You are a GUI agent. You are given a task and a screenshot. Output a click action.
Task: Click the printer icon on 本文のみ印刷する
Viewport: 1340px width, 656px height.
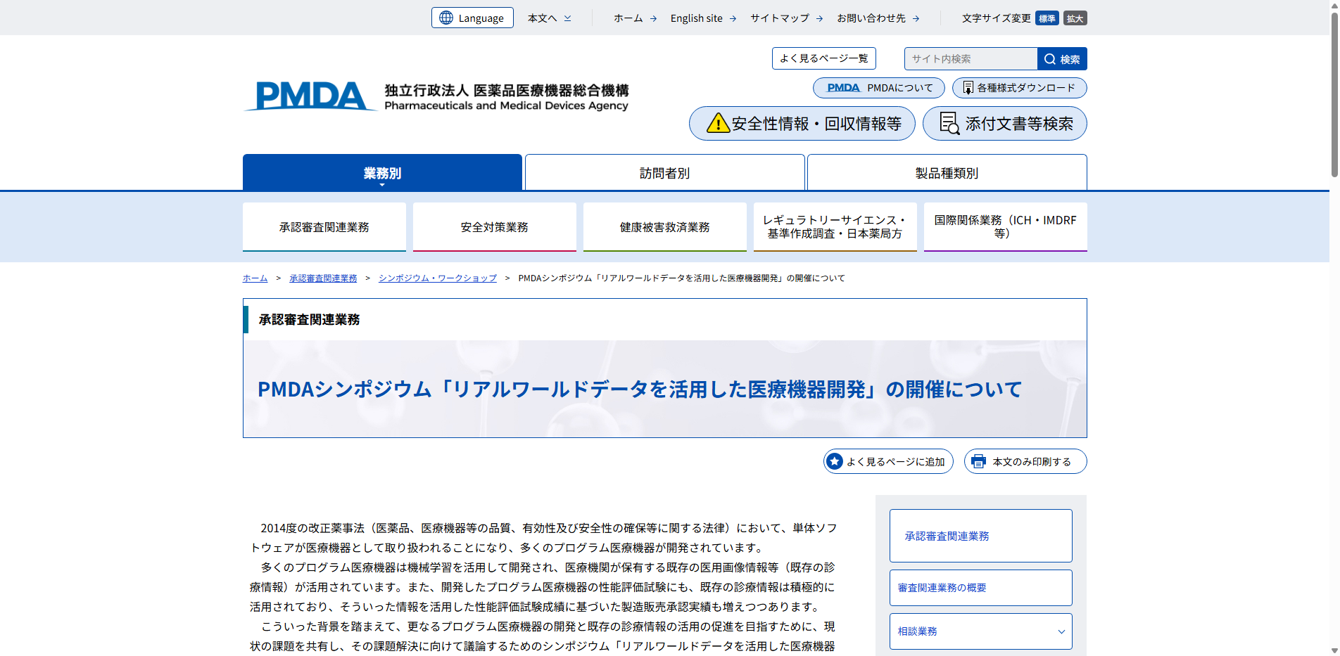coord(978,461)
